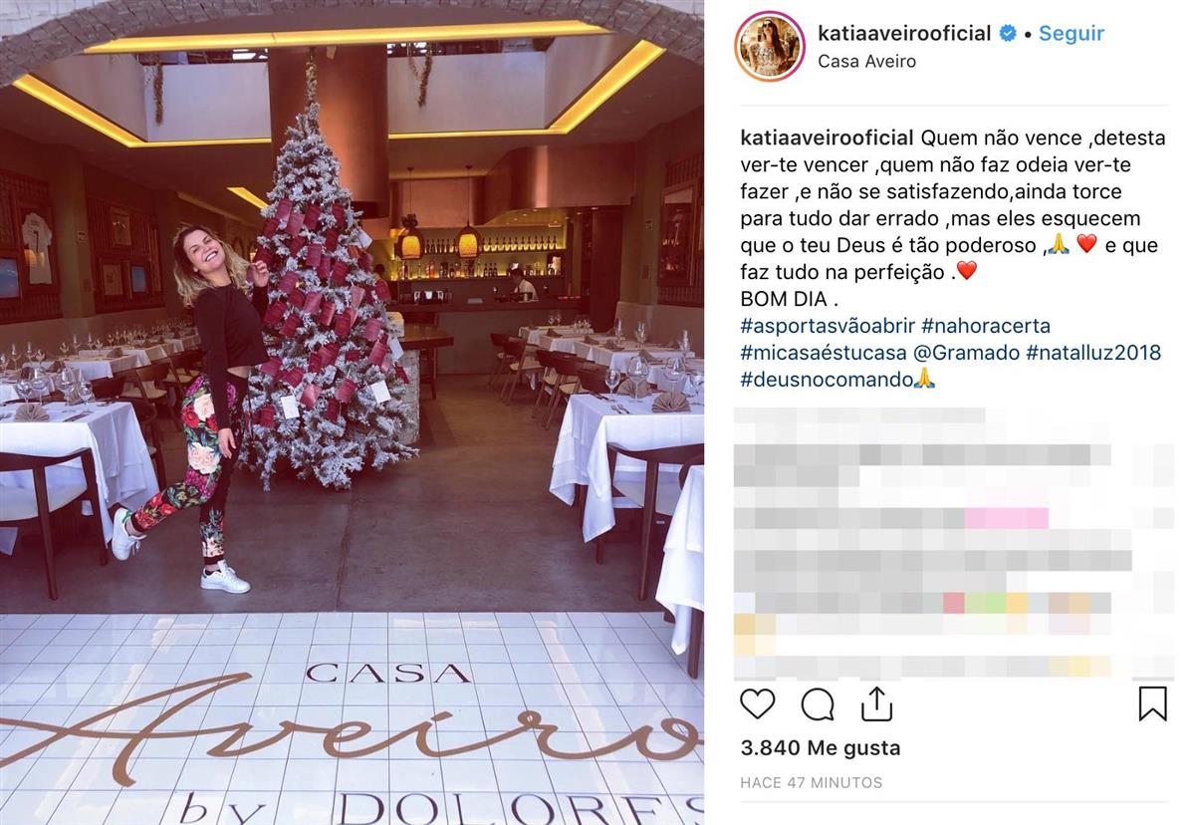Screen dimensions: 1195x825
Task: Click the blue verified badge
Action: point(1008,33)
